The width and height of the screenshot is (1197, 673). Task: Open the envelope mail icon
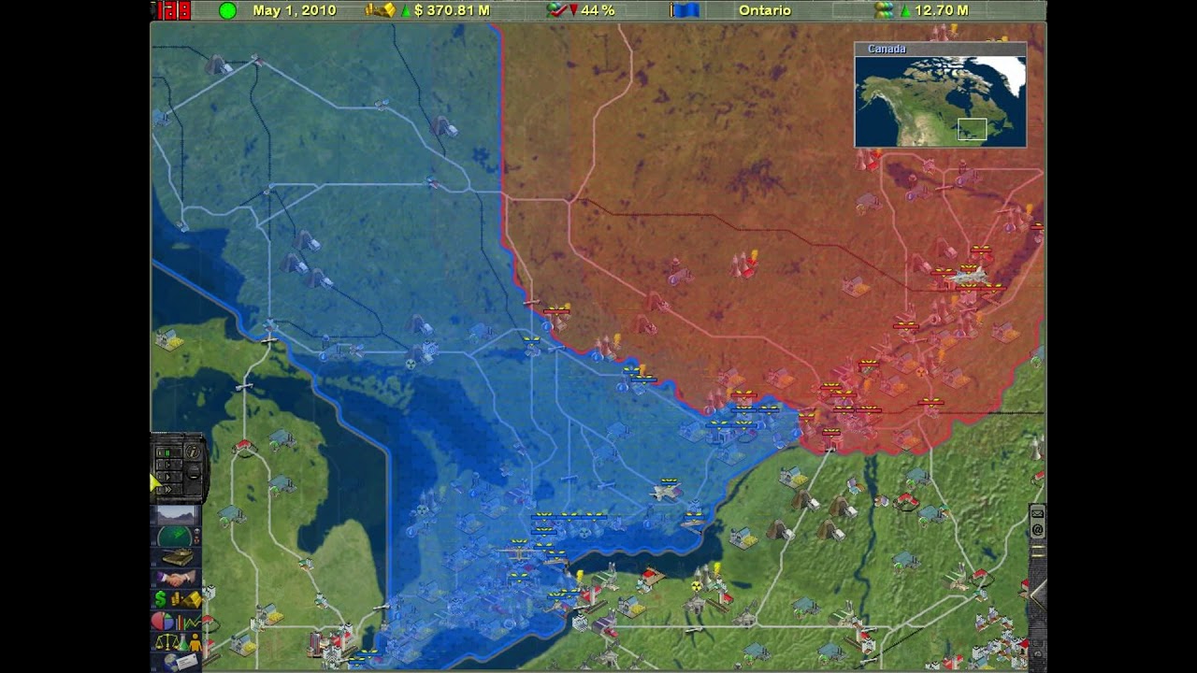1037,514
